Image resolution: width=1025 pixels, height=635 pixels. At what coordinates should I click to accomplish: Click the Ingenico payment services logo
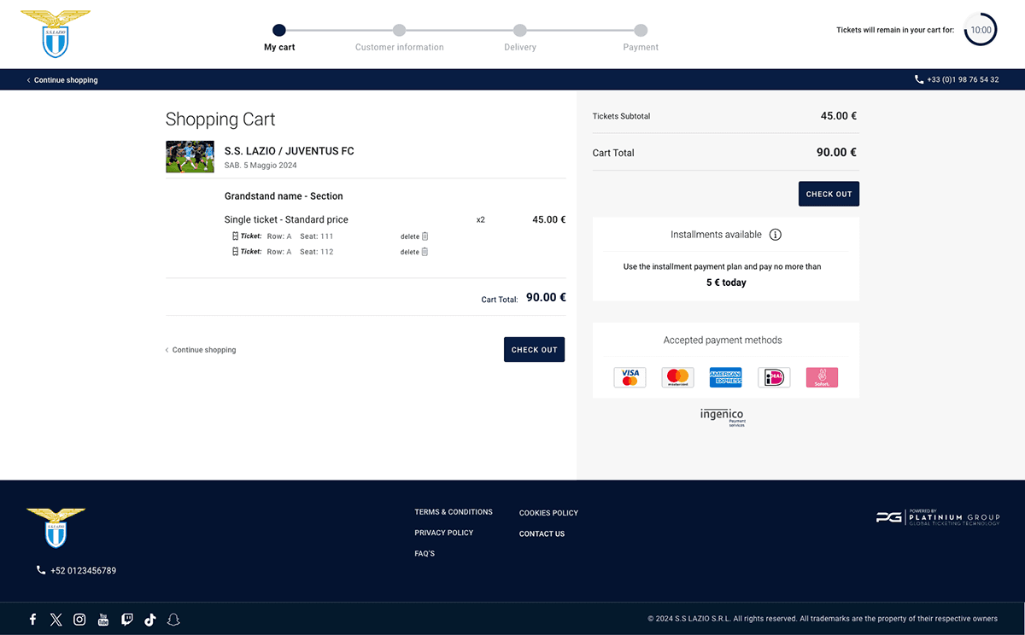[x=723, y=417]
